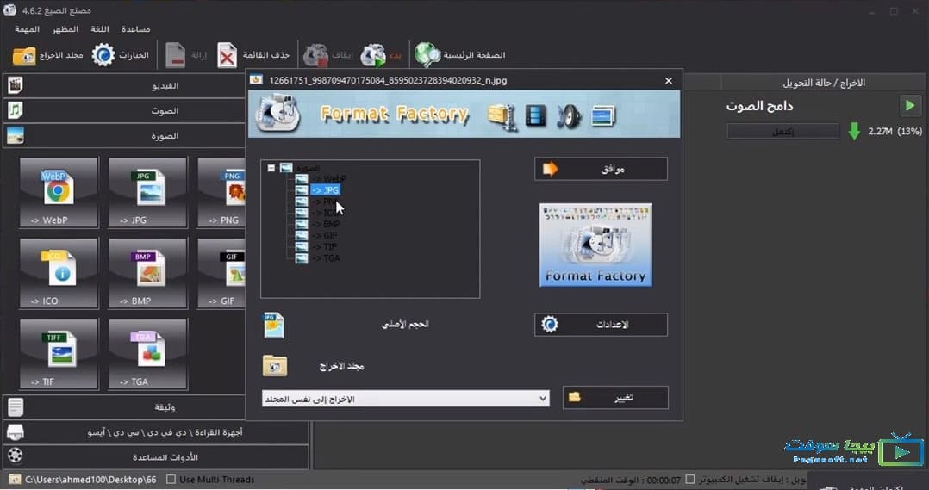This screenshot has width=929, height=490.
Task: Expand the Utilities category panel
Action: click(156, 457)
